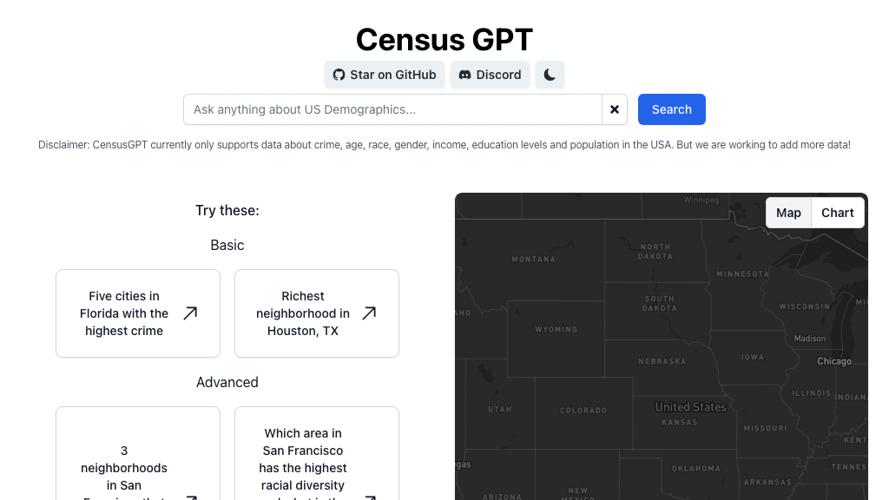Click the arrow icon on the Florida crime card

[x=190, y=313]
